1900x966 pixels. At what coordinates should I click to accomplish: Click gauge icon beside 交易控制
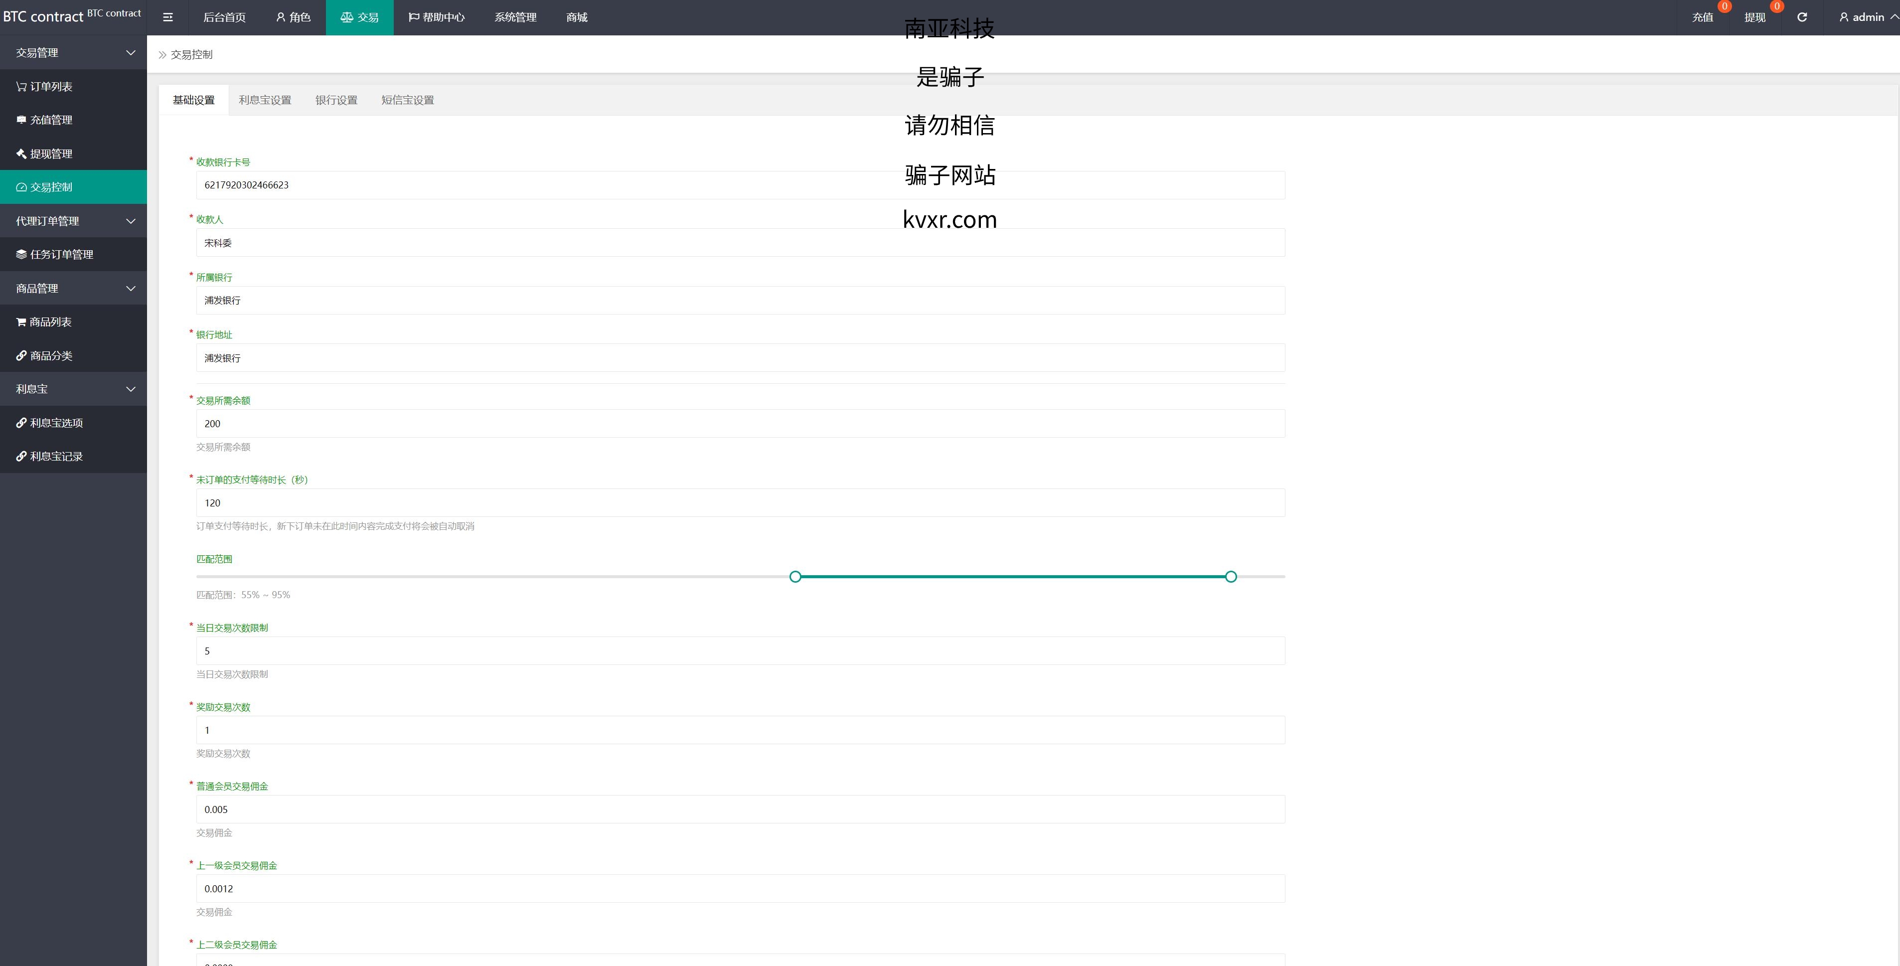(21, 187)
